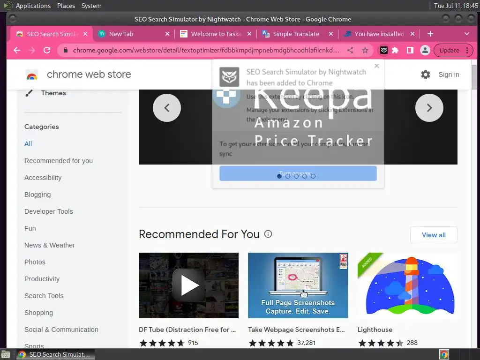480x360 pixels.
Task: Show previous carousel slide
Action: point(167,108)
